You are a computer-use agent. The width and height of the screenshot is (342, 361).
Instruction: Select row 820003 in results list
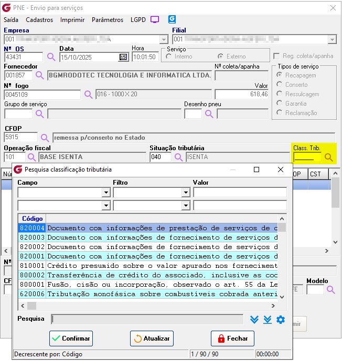click(148, 238)
